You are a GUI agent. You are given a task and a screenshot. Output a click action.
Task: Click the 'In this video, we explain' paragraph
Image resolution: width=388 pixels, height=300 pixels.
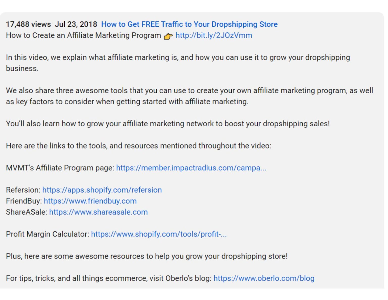click(x=178, y=63)
